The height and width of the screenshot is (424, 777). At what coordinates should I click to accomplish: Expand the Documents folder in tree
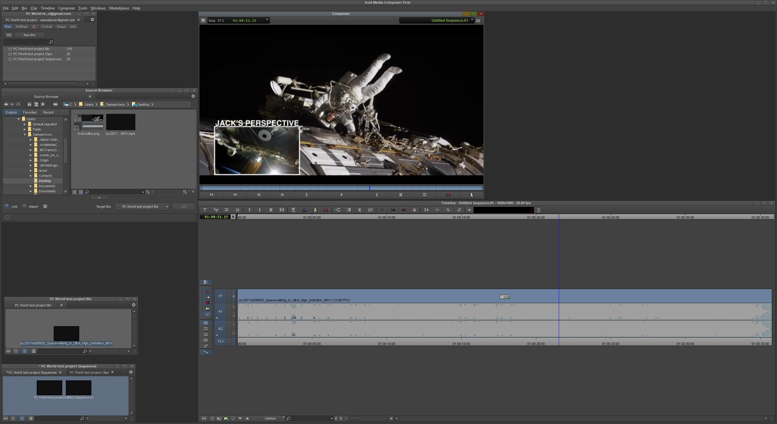coord(31,186)
